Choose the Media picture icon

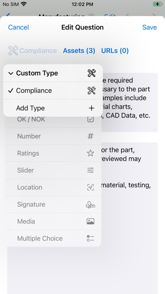(x=90, y=221)
